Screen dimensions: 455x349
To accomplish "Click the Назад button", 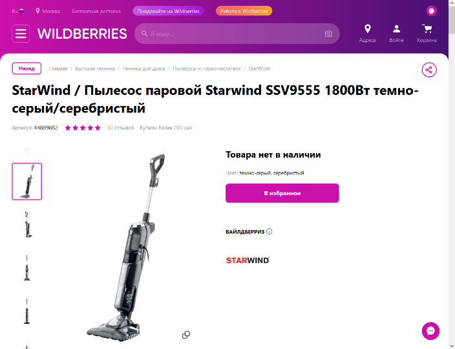I will tap(26, 69).
